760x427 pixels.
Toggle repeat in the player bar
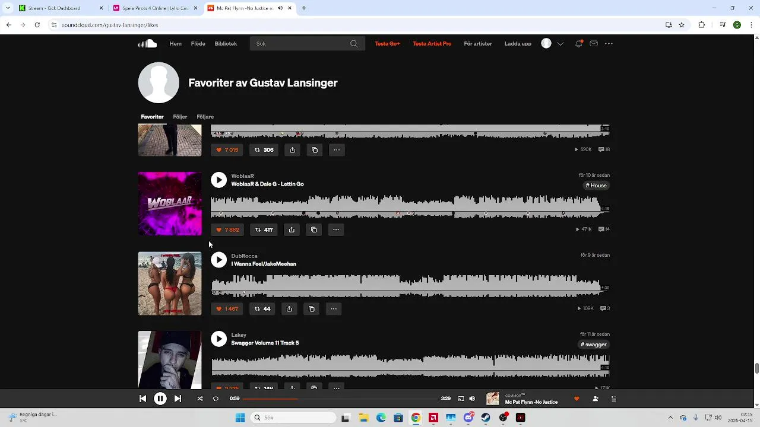tap(216, 399)
